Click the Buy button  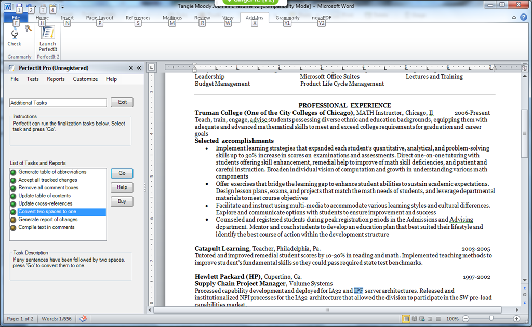[122, 201]
